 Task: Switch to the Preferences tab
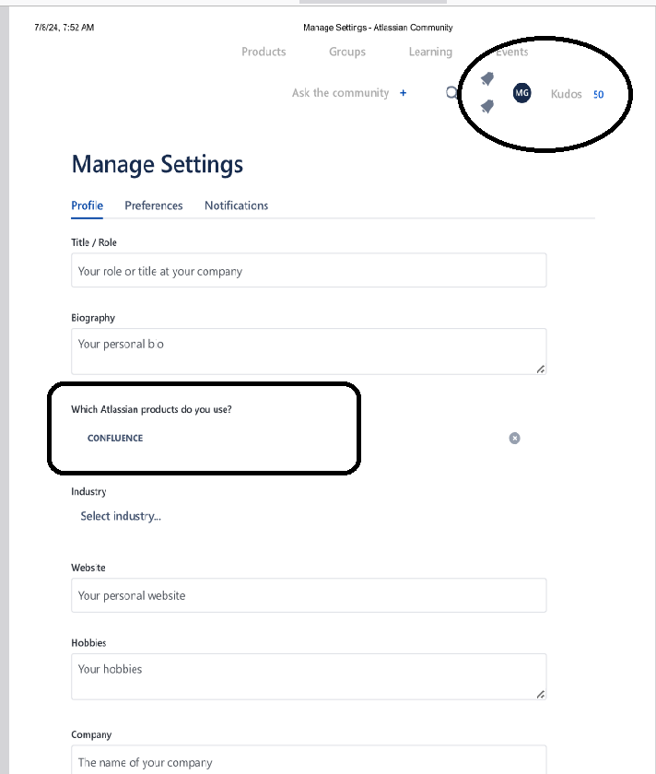pyautogui.click(x=154, y=205)
